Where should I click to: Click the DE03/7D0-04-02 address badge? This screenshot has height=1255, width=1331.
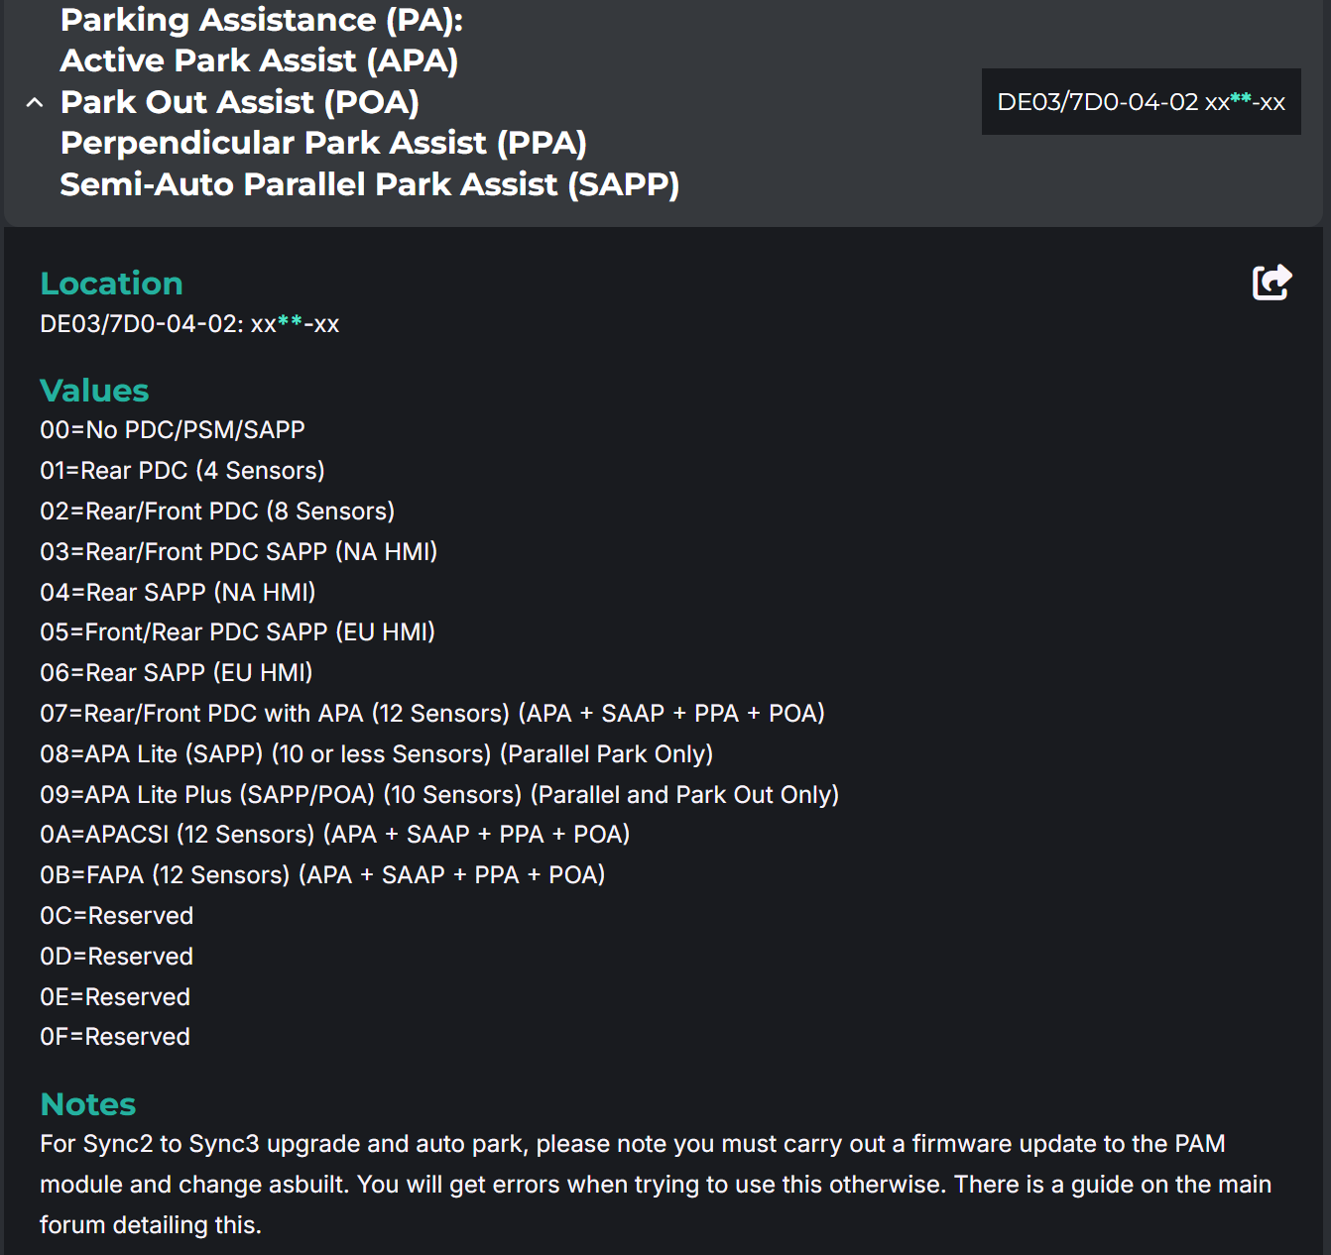[1141, 102]
